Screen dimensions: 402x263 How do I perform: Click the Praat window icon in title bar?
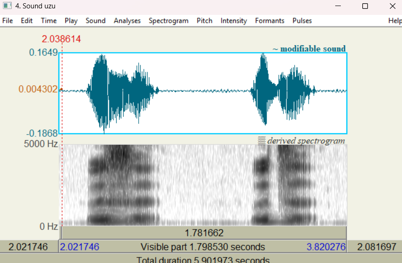(x=7, y=6)
